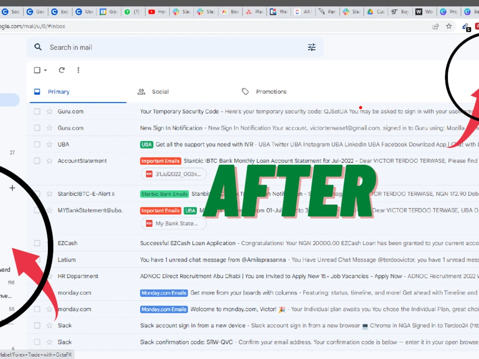Open the WhatsApp (7) browser tab
The width and height of the screenshot is (479, 359).
[133, 11]
